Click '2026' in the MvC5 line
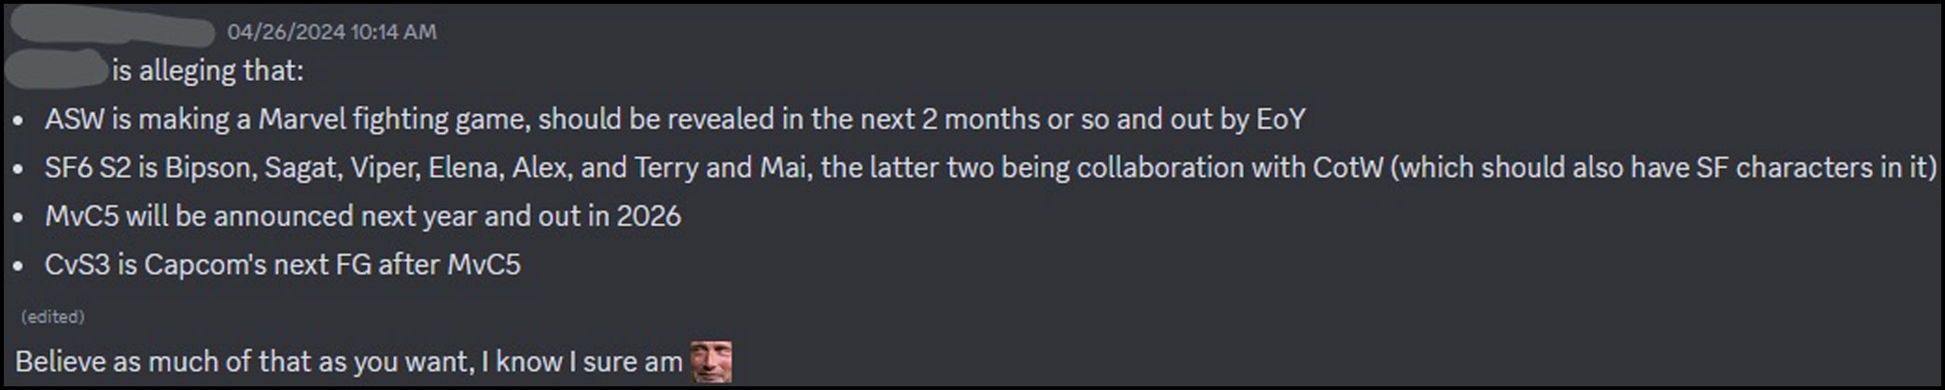Screen dimensions: 1945x390 coord(649,216)
